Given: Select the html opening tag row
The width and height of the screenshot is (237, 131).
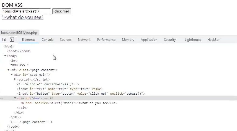Looking at the screenshot, I should click(x=9, y=47).
